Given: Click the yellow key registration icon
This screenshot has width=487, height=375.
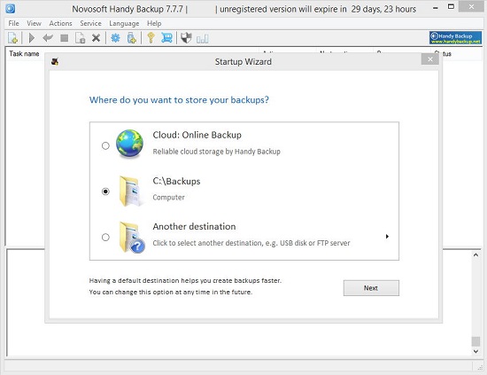Looking at the screenshot, I should tap(151, 38).
